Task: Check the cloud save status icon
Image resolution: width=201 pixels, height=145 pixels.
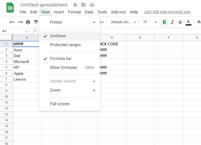Action: tap(92, 5)
